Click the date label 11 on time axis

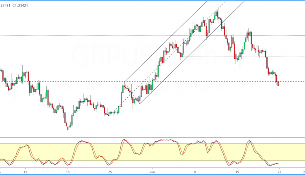pyautogui.click(x=25, y=172)
